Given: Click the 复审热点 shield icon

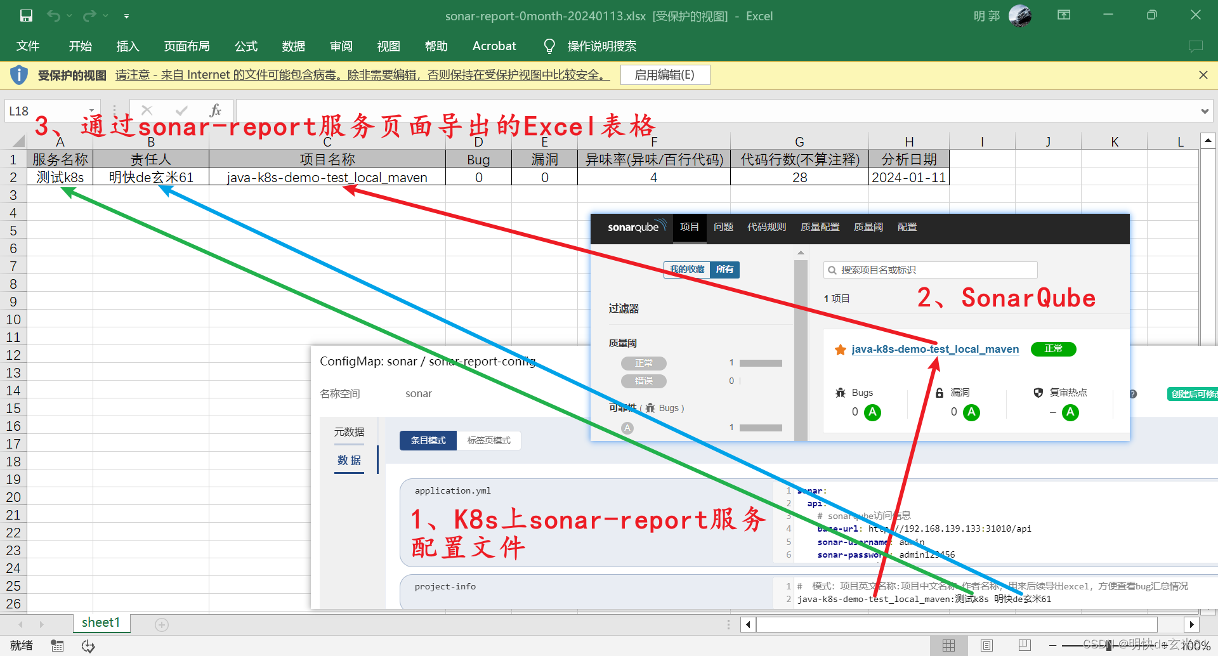Looking at the screenshot, I should (x=1038, y=393).
